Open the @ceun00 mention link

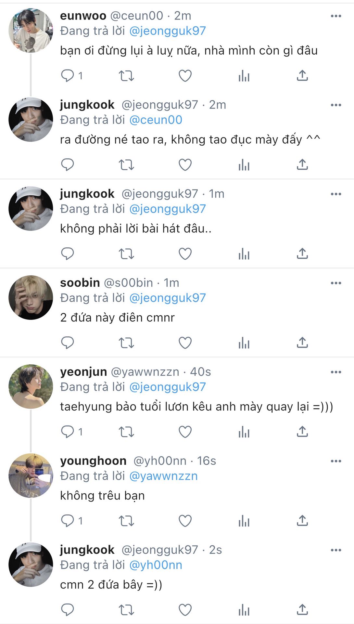[x=156, y=120]
